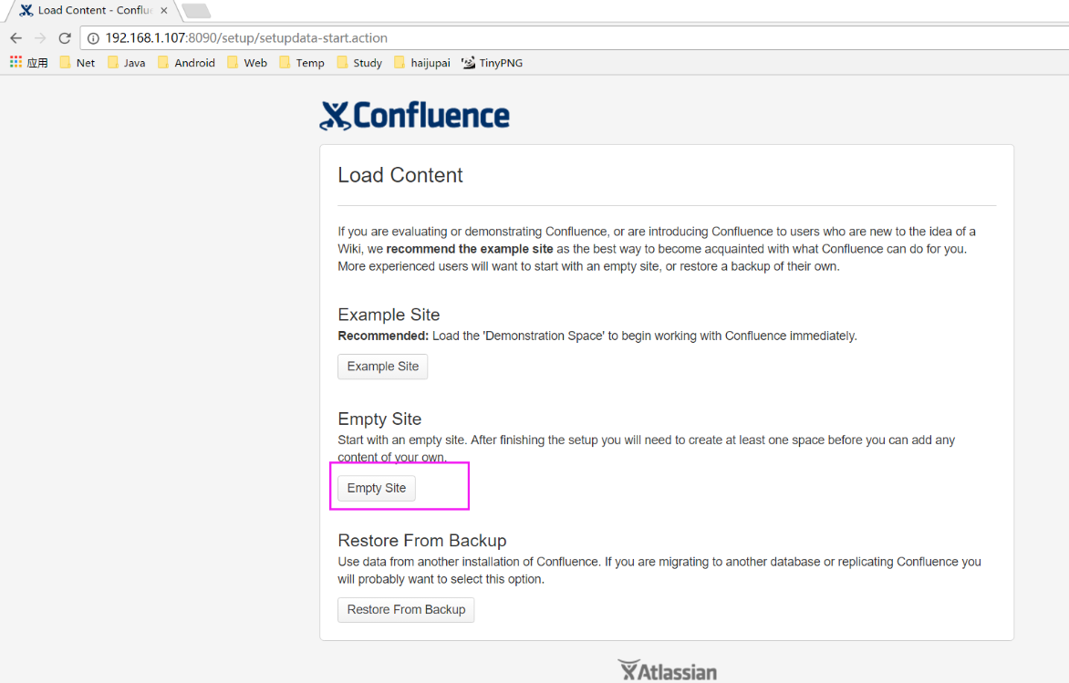The image size is (1069, 683).
Task: Click the Restore From Backup section heading
Action: click(422, 541)
